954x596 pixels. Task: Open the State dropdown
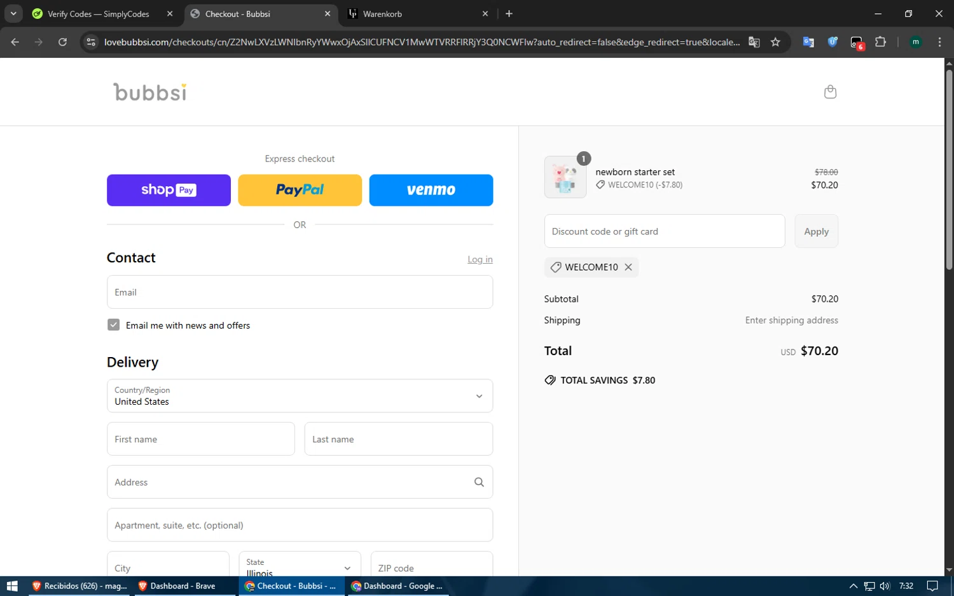[300, 566]
